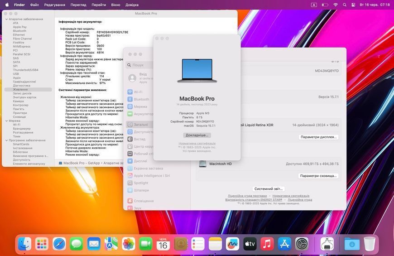The height and width of the screenshot is (256, 394).
Task: Select Spotlight in Settings sidebar
Action: click(141, 183)
